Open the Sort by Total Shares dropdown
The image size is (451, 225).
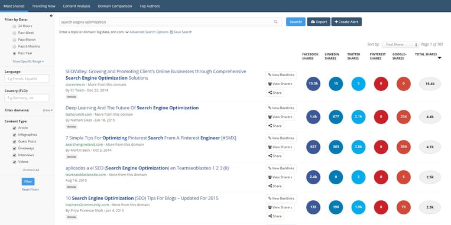coord(400,44)
